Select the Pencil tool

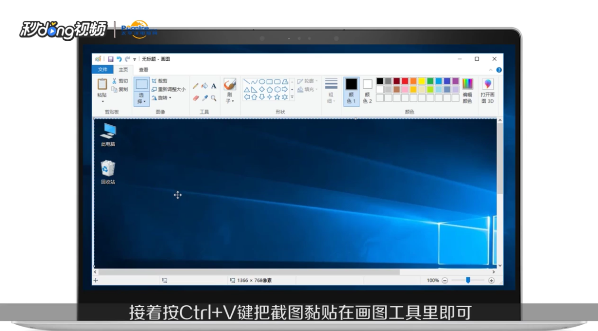(x=195, y=86)
